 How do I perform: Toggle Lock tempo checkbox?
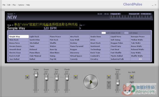click(x=126, y=33)
